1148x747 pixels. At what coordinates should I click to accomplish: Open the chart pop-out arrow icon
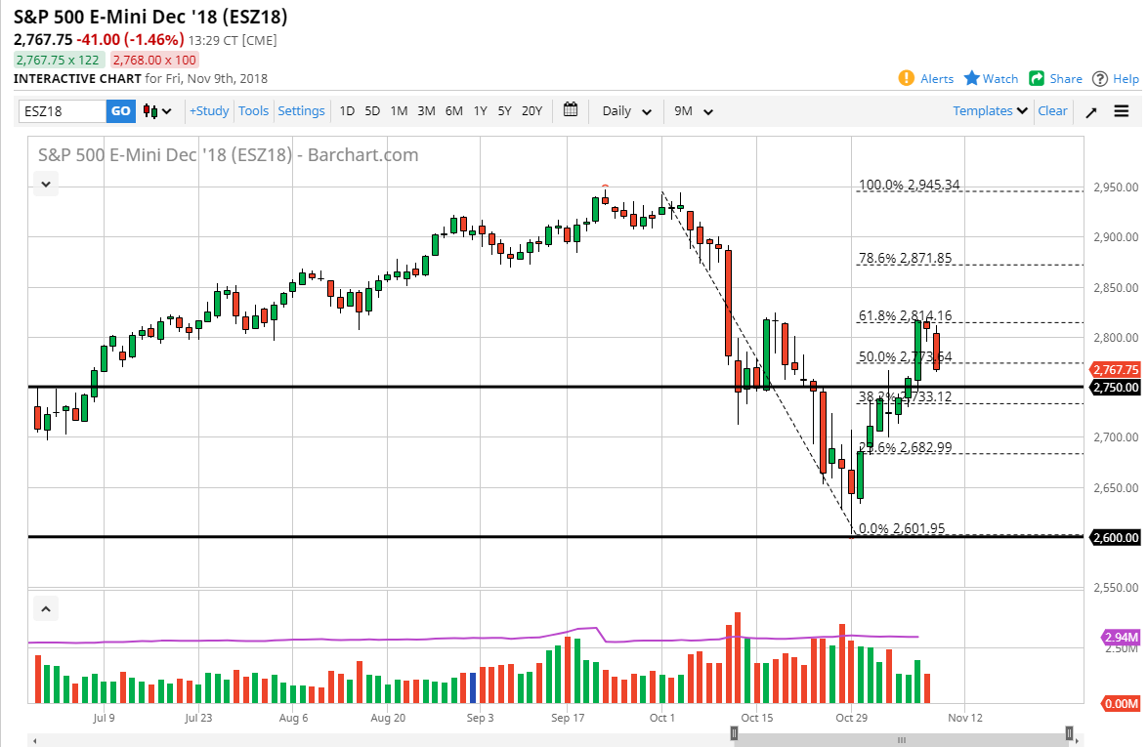tap(1093, 111)
